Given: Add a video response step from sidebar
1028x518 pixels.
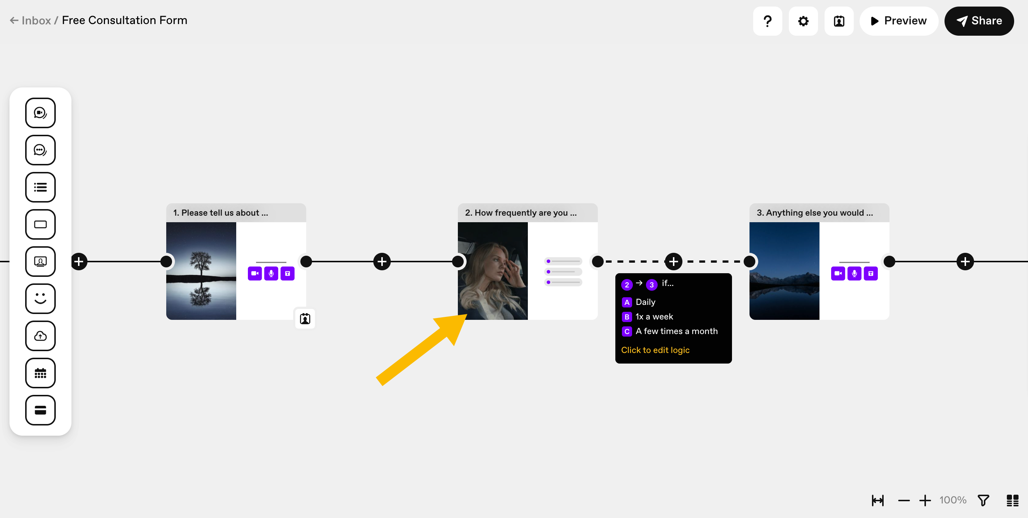Looking at the screenshot, I should (40, 113).
